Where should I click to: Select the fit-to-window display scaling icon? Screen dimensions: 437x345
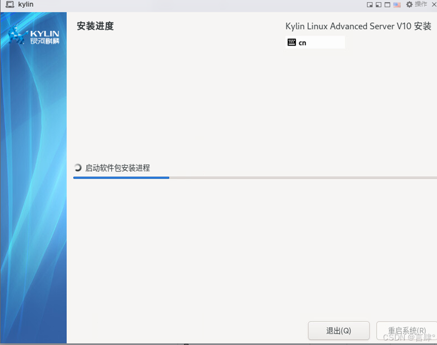click(x=369, y=4)
